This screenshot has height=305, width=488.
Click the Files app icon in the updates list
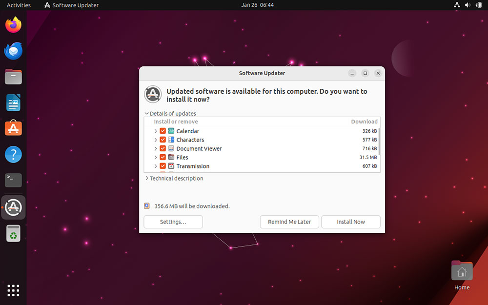click(171, 157)
